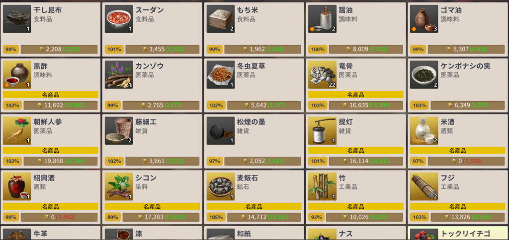Select the 朝鮮人参 ginseng icon
Image resolution: width=509 pixels, height=240 pixels.
pyautogui.click(x=17, y=131)
